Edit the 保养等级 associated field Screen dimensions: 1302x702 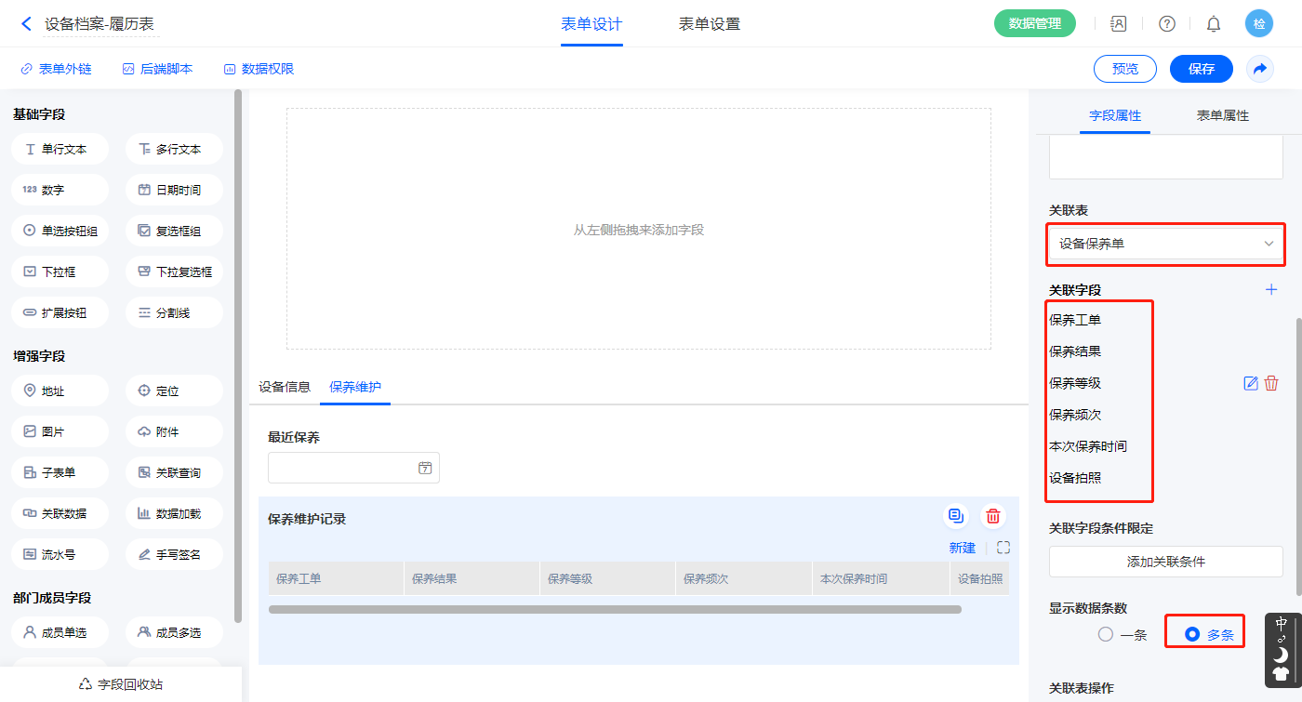(1251, 383)
